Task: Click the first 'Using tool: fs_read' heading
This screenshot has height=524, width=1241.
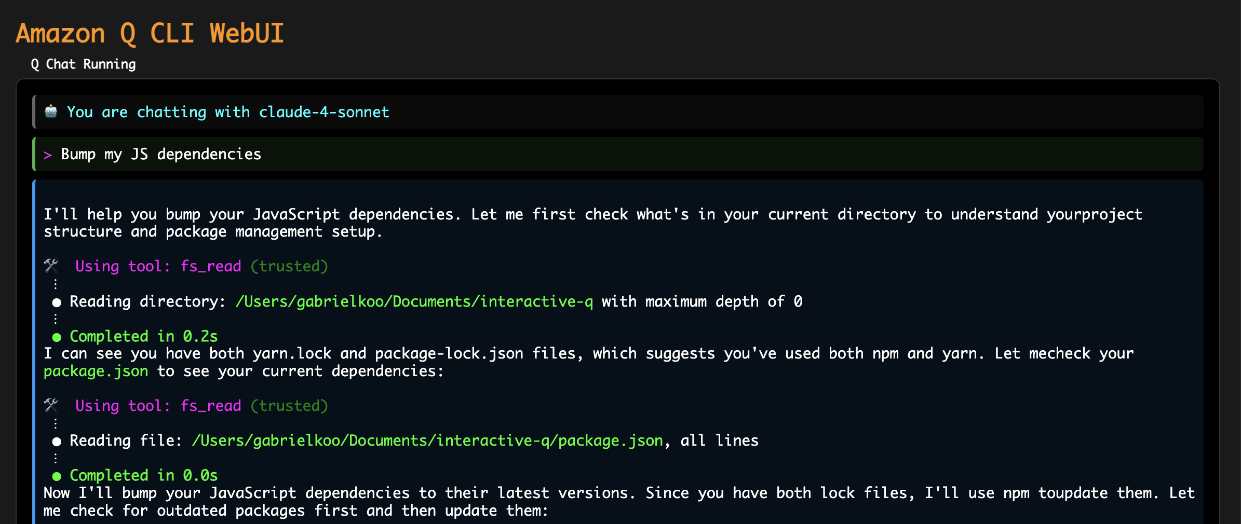Action: 158,266
